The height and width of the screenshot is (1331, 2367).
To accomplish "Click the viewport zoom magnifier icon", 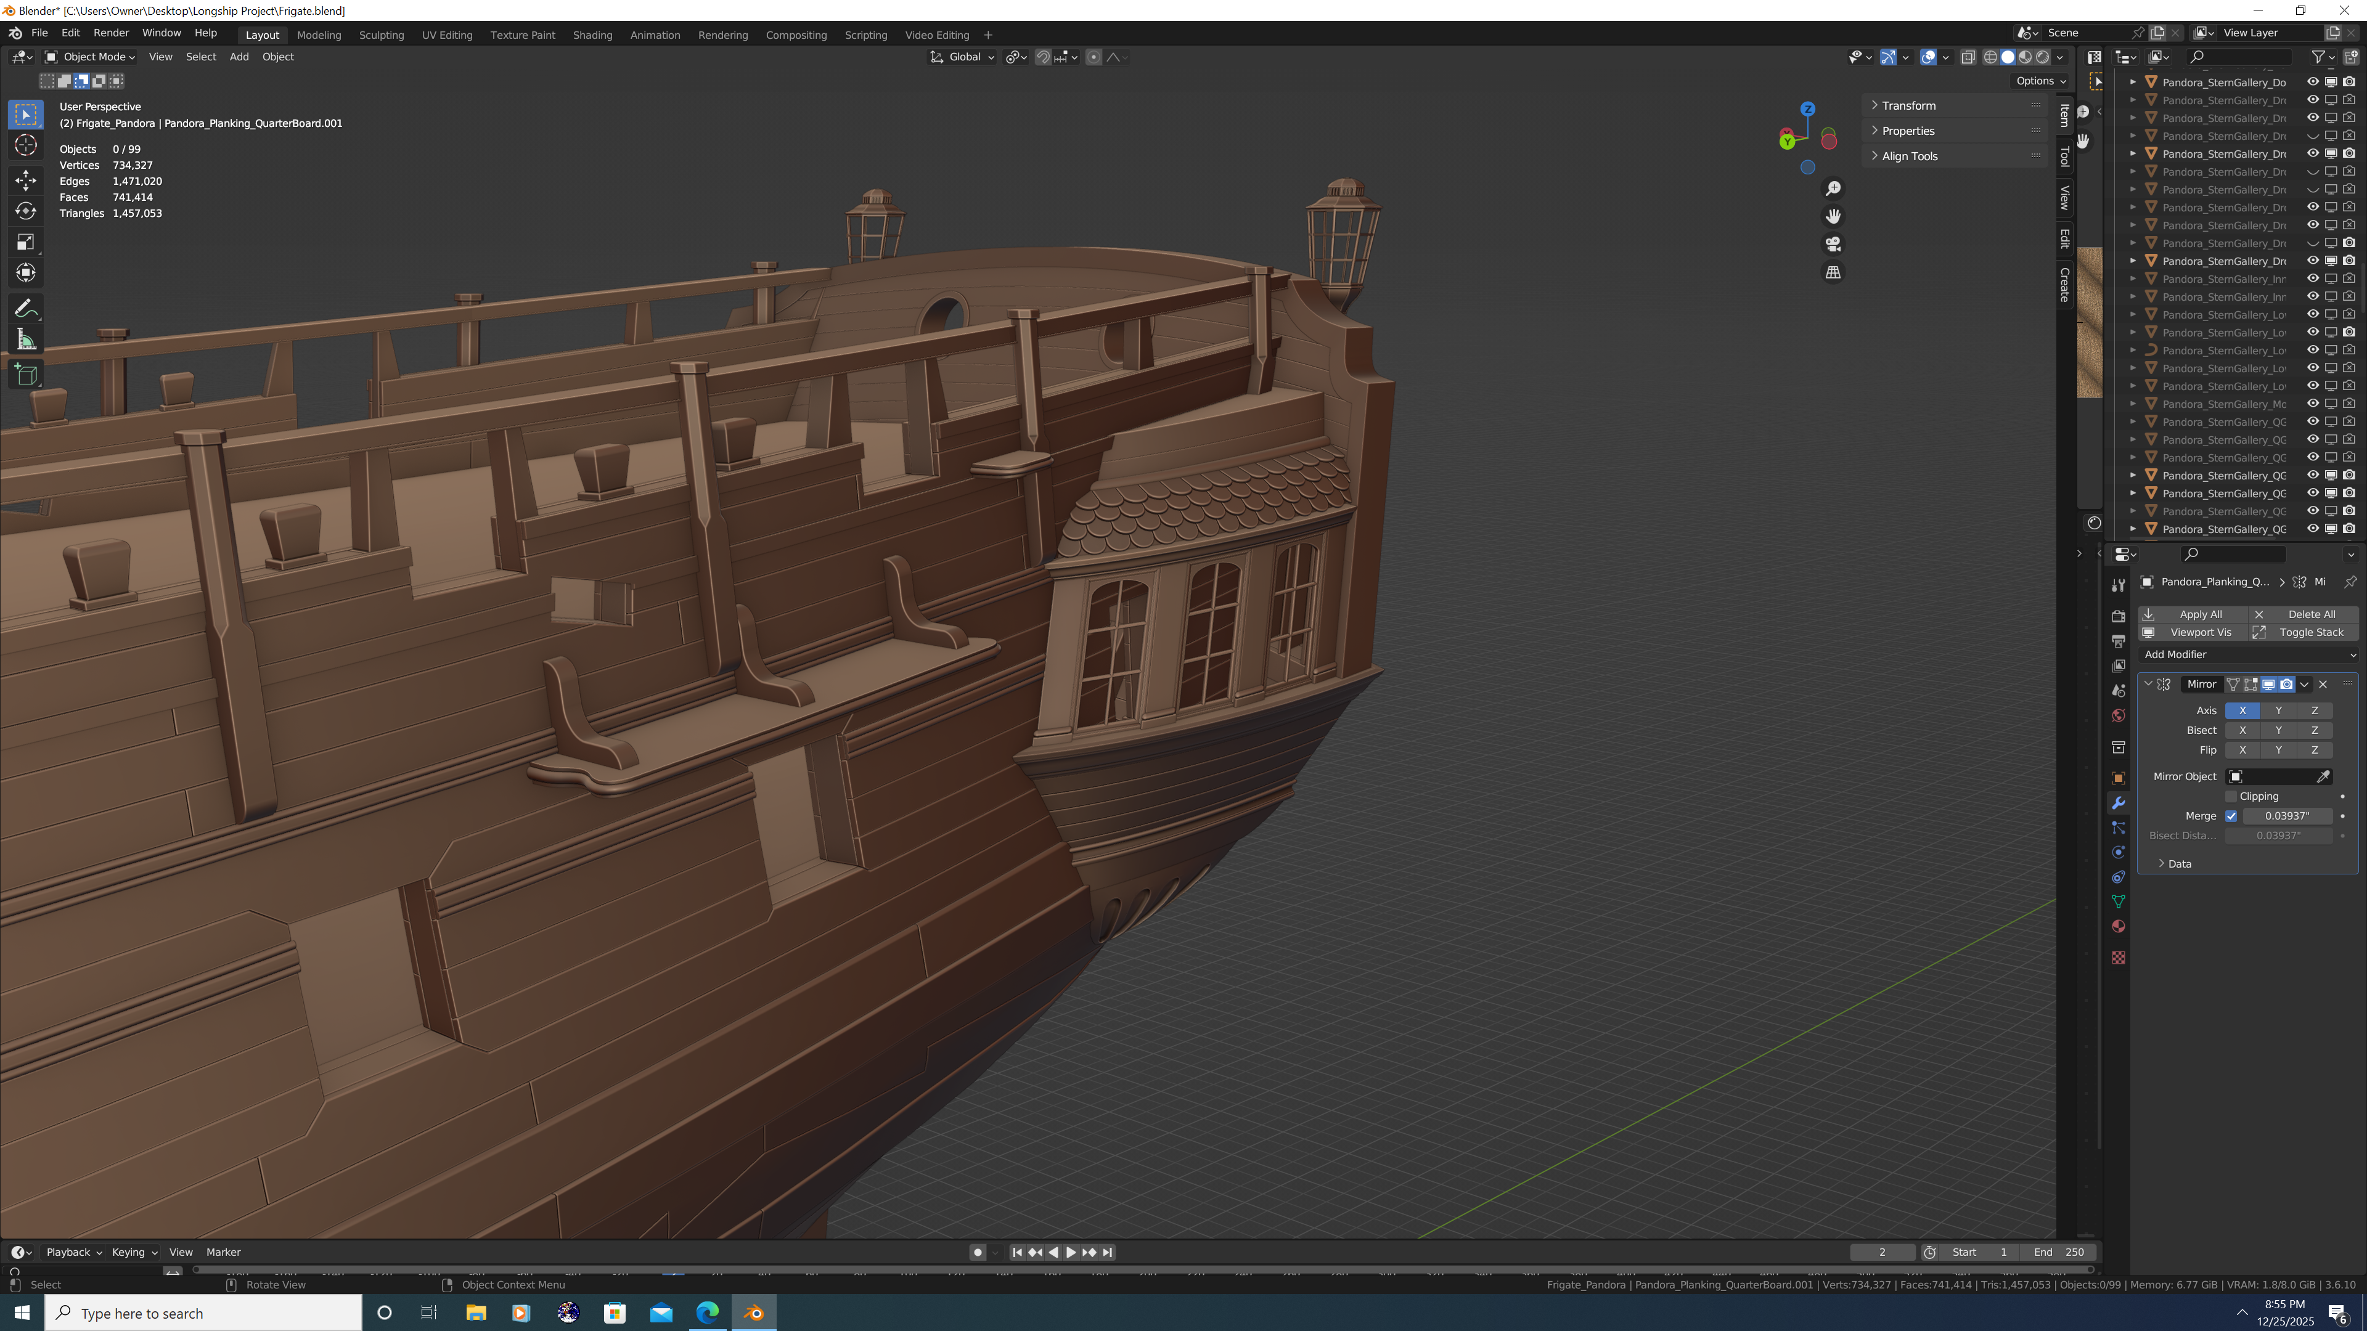I will (x=1833, y=189).
